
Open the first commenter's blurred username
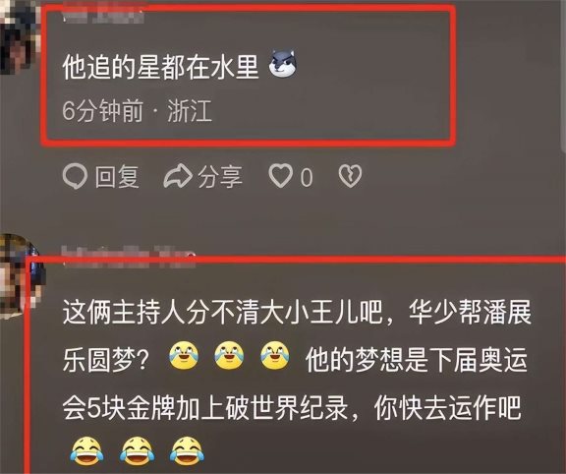[103, 14]
